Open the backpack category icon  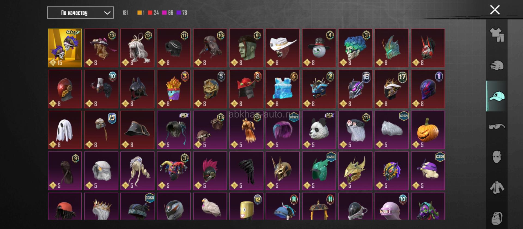click(497, 218)
